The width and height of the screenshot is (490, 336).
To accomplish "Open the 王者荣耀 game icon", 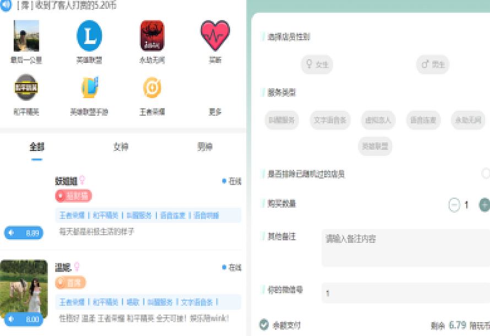I will (x=151, y=88).
